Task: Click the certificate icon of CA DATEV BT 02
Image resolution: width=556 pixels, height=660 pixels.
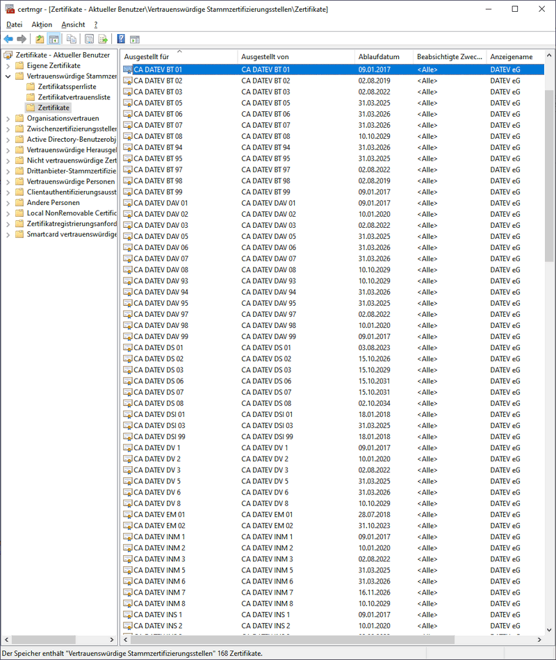Action: pyautogui.click(x=128, y=81)
